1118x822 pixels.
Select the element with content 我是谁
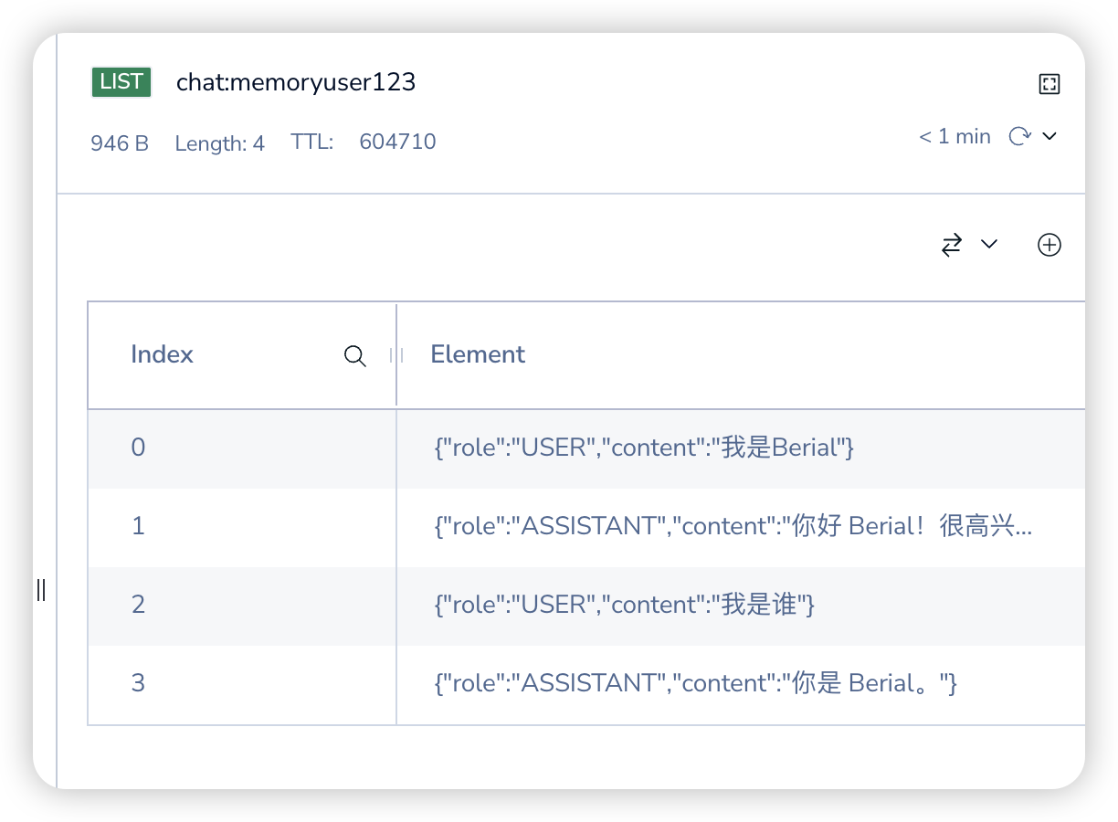click(x=624, y=606)
